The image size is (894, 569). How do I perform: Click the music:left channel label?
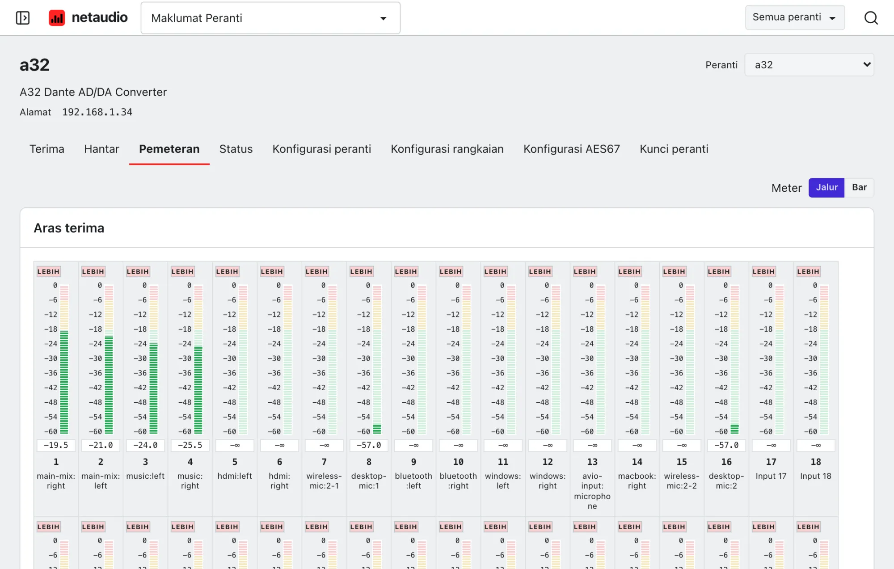coord(145,476)
